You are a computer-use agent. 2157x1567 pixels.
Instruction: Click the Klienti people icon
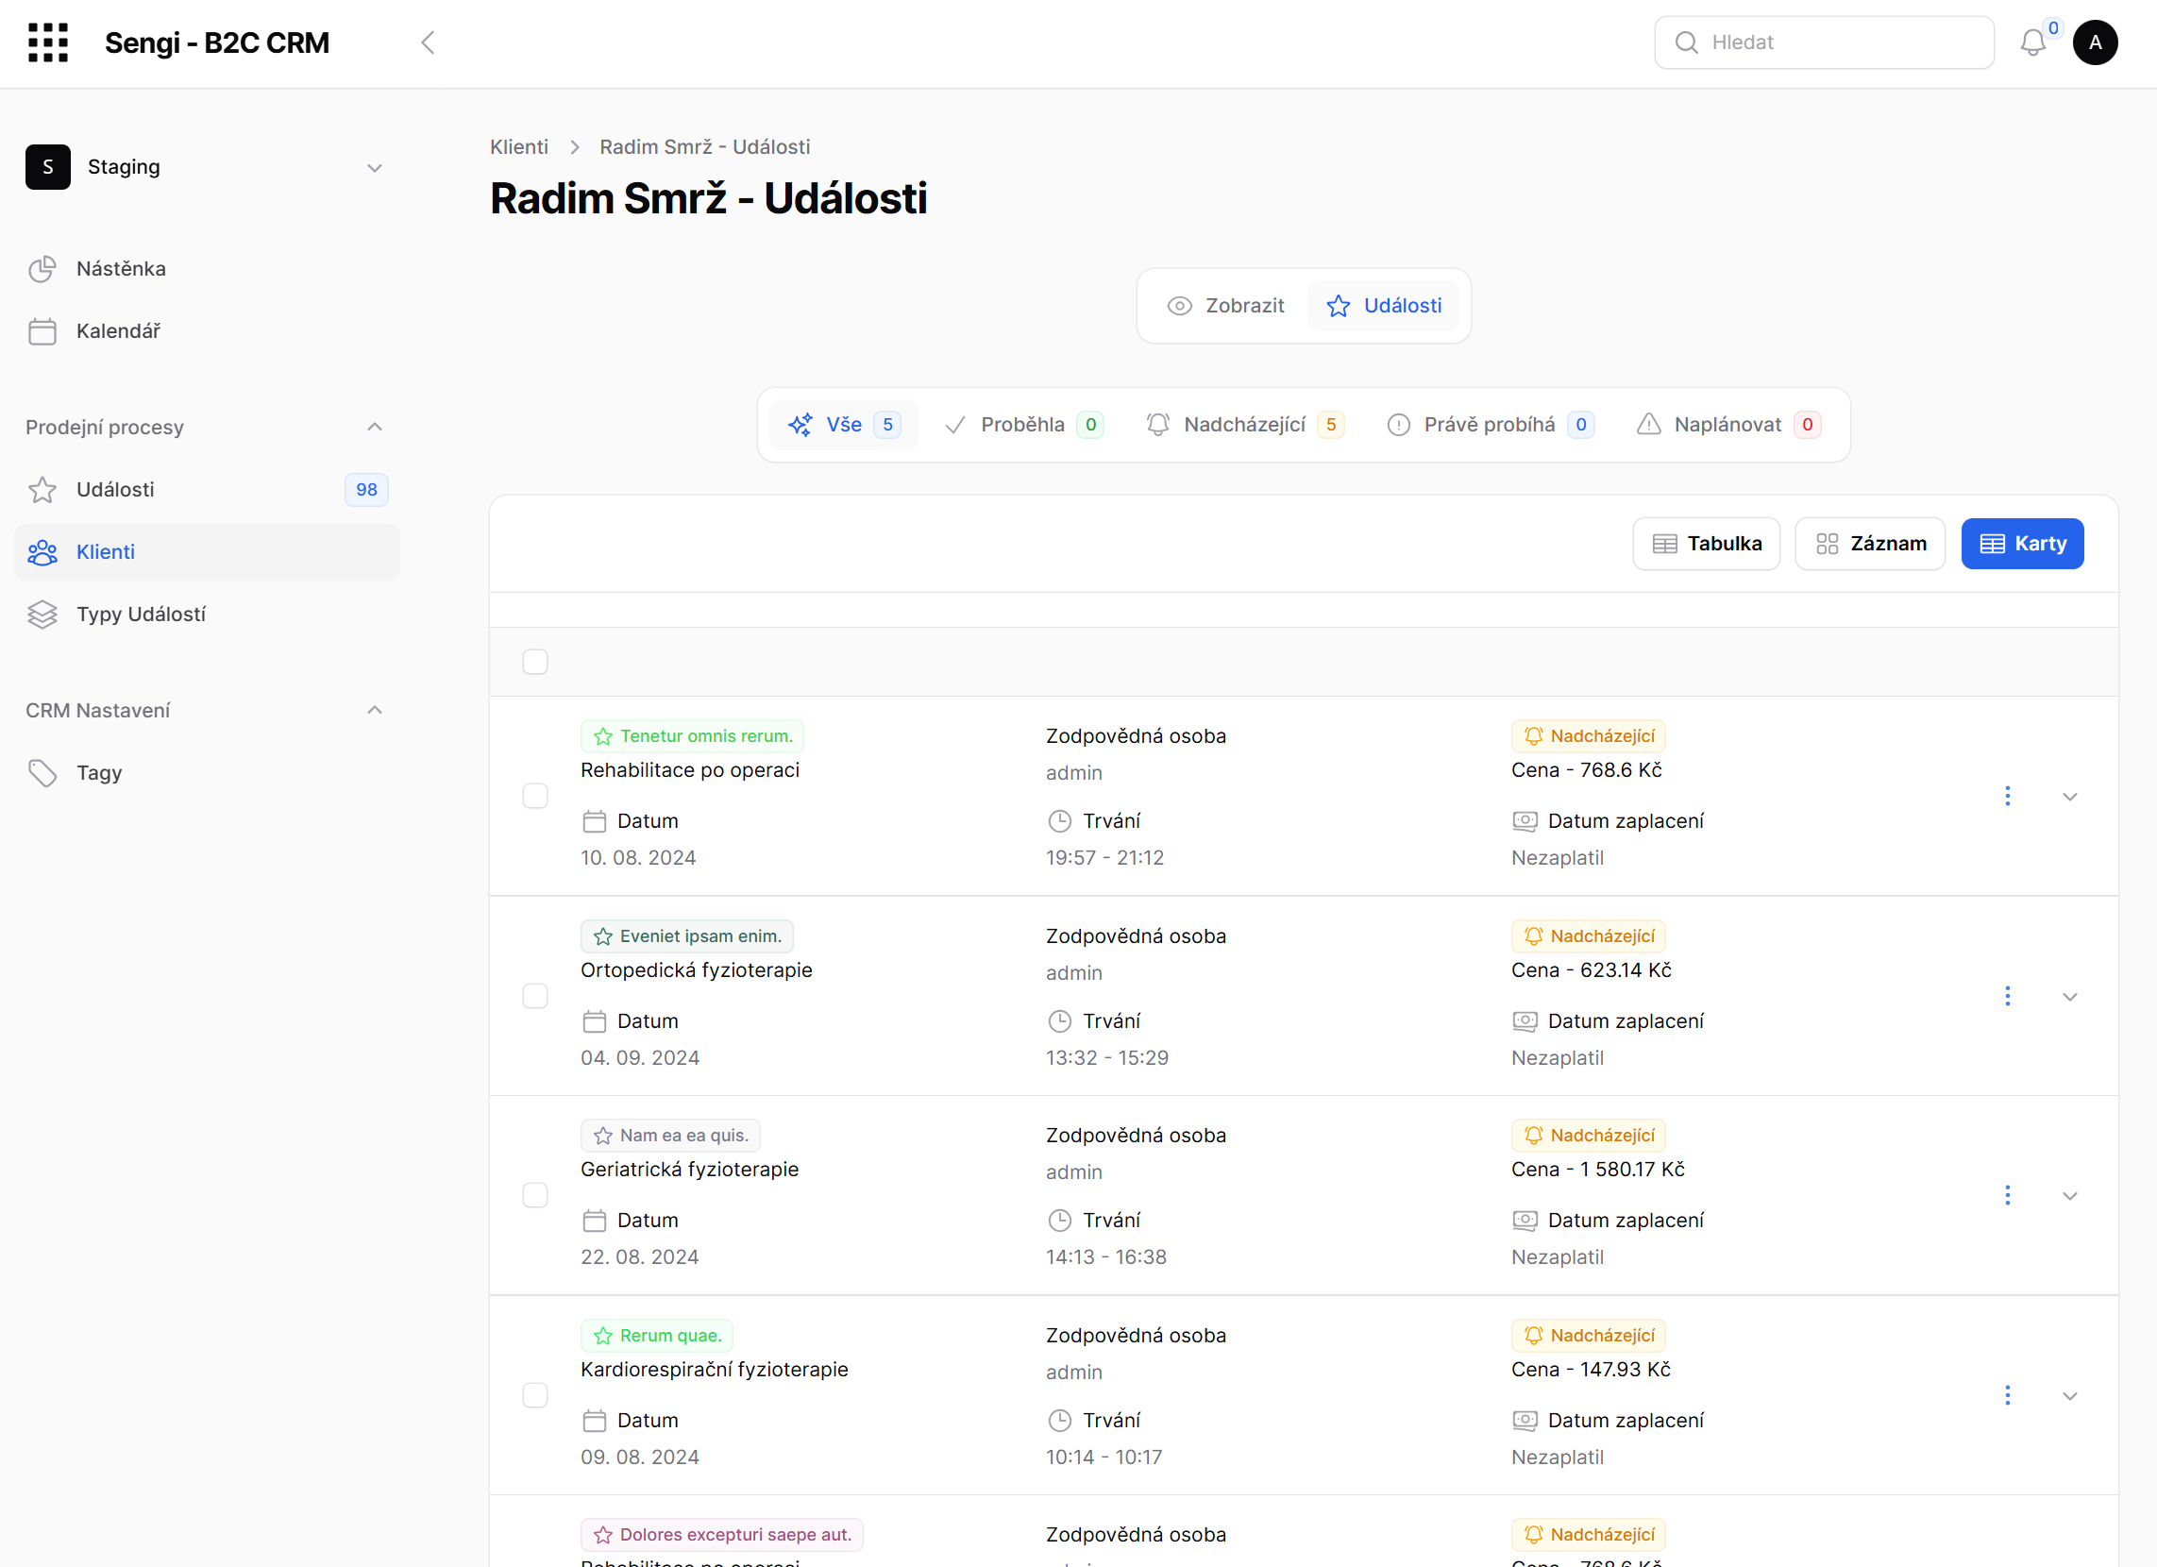coord(42,552)
